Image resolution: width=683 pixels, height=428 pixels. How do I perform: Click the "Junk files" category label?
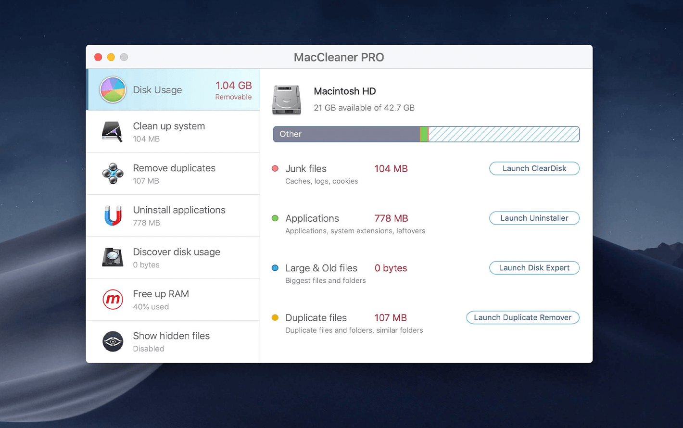click(306, 168)
